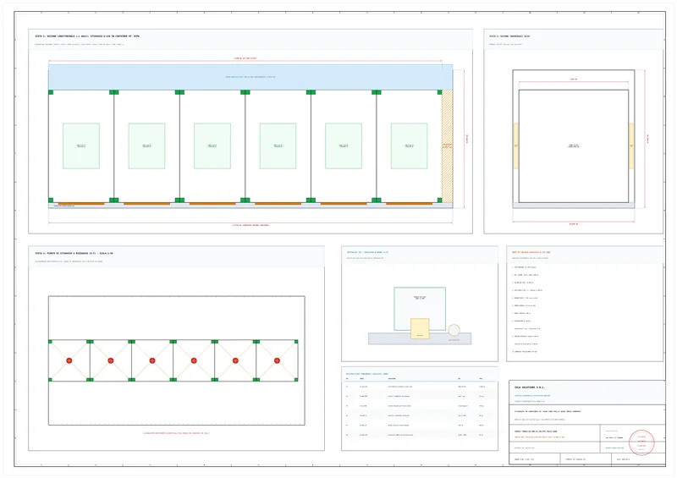Click the small circle beside the yellow block
677x478 pixels.
454,330
